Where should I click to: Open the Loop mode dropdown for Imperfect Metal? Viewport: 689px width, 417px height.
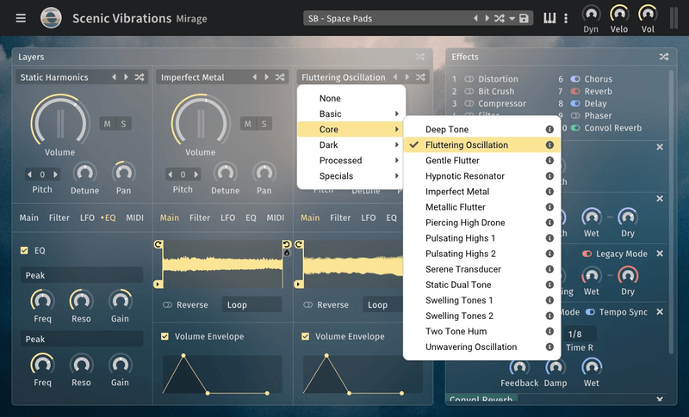coord(251,305)
